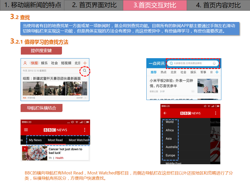Image resolution: width=250 pixels, height=188 pixels.
Task: Select the 3.首页交互对比 tab
Action: tap(155, 5)
